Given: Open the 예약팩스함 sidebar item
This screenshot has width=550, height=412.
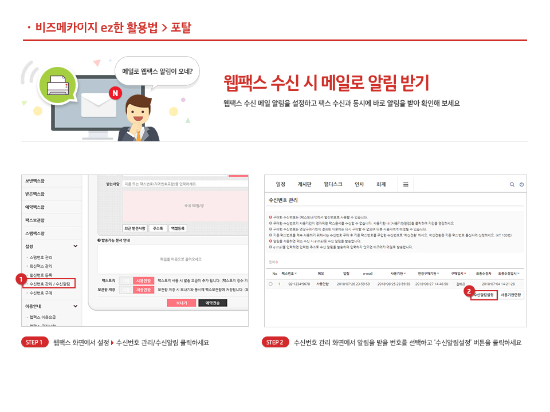Looking at the screenshot, I should [35, 207].
